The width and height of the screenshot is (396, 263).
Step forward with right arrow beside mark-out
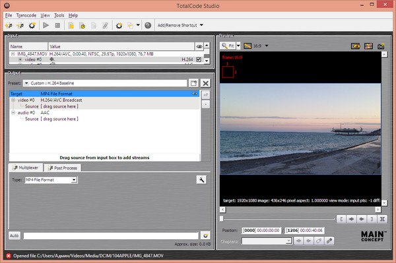362,219
